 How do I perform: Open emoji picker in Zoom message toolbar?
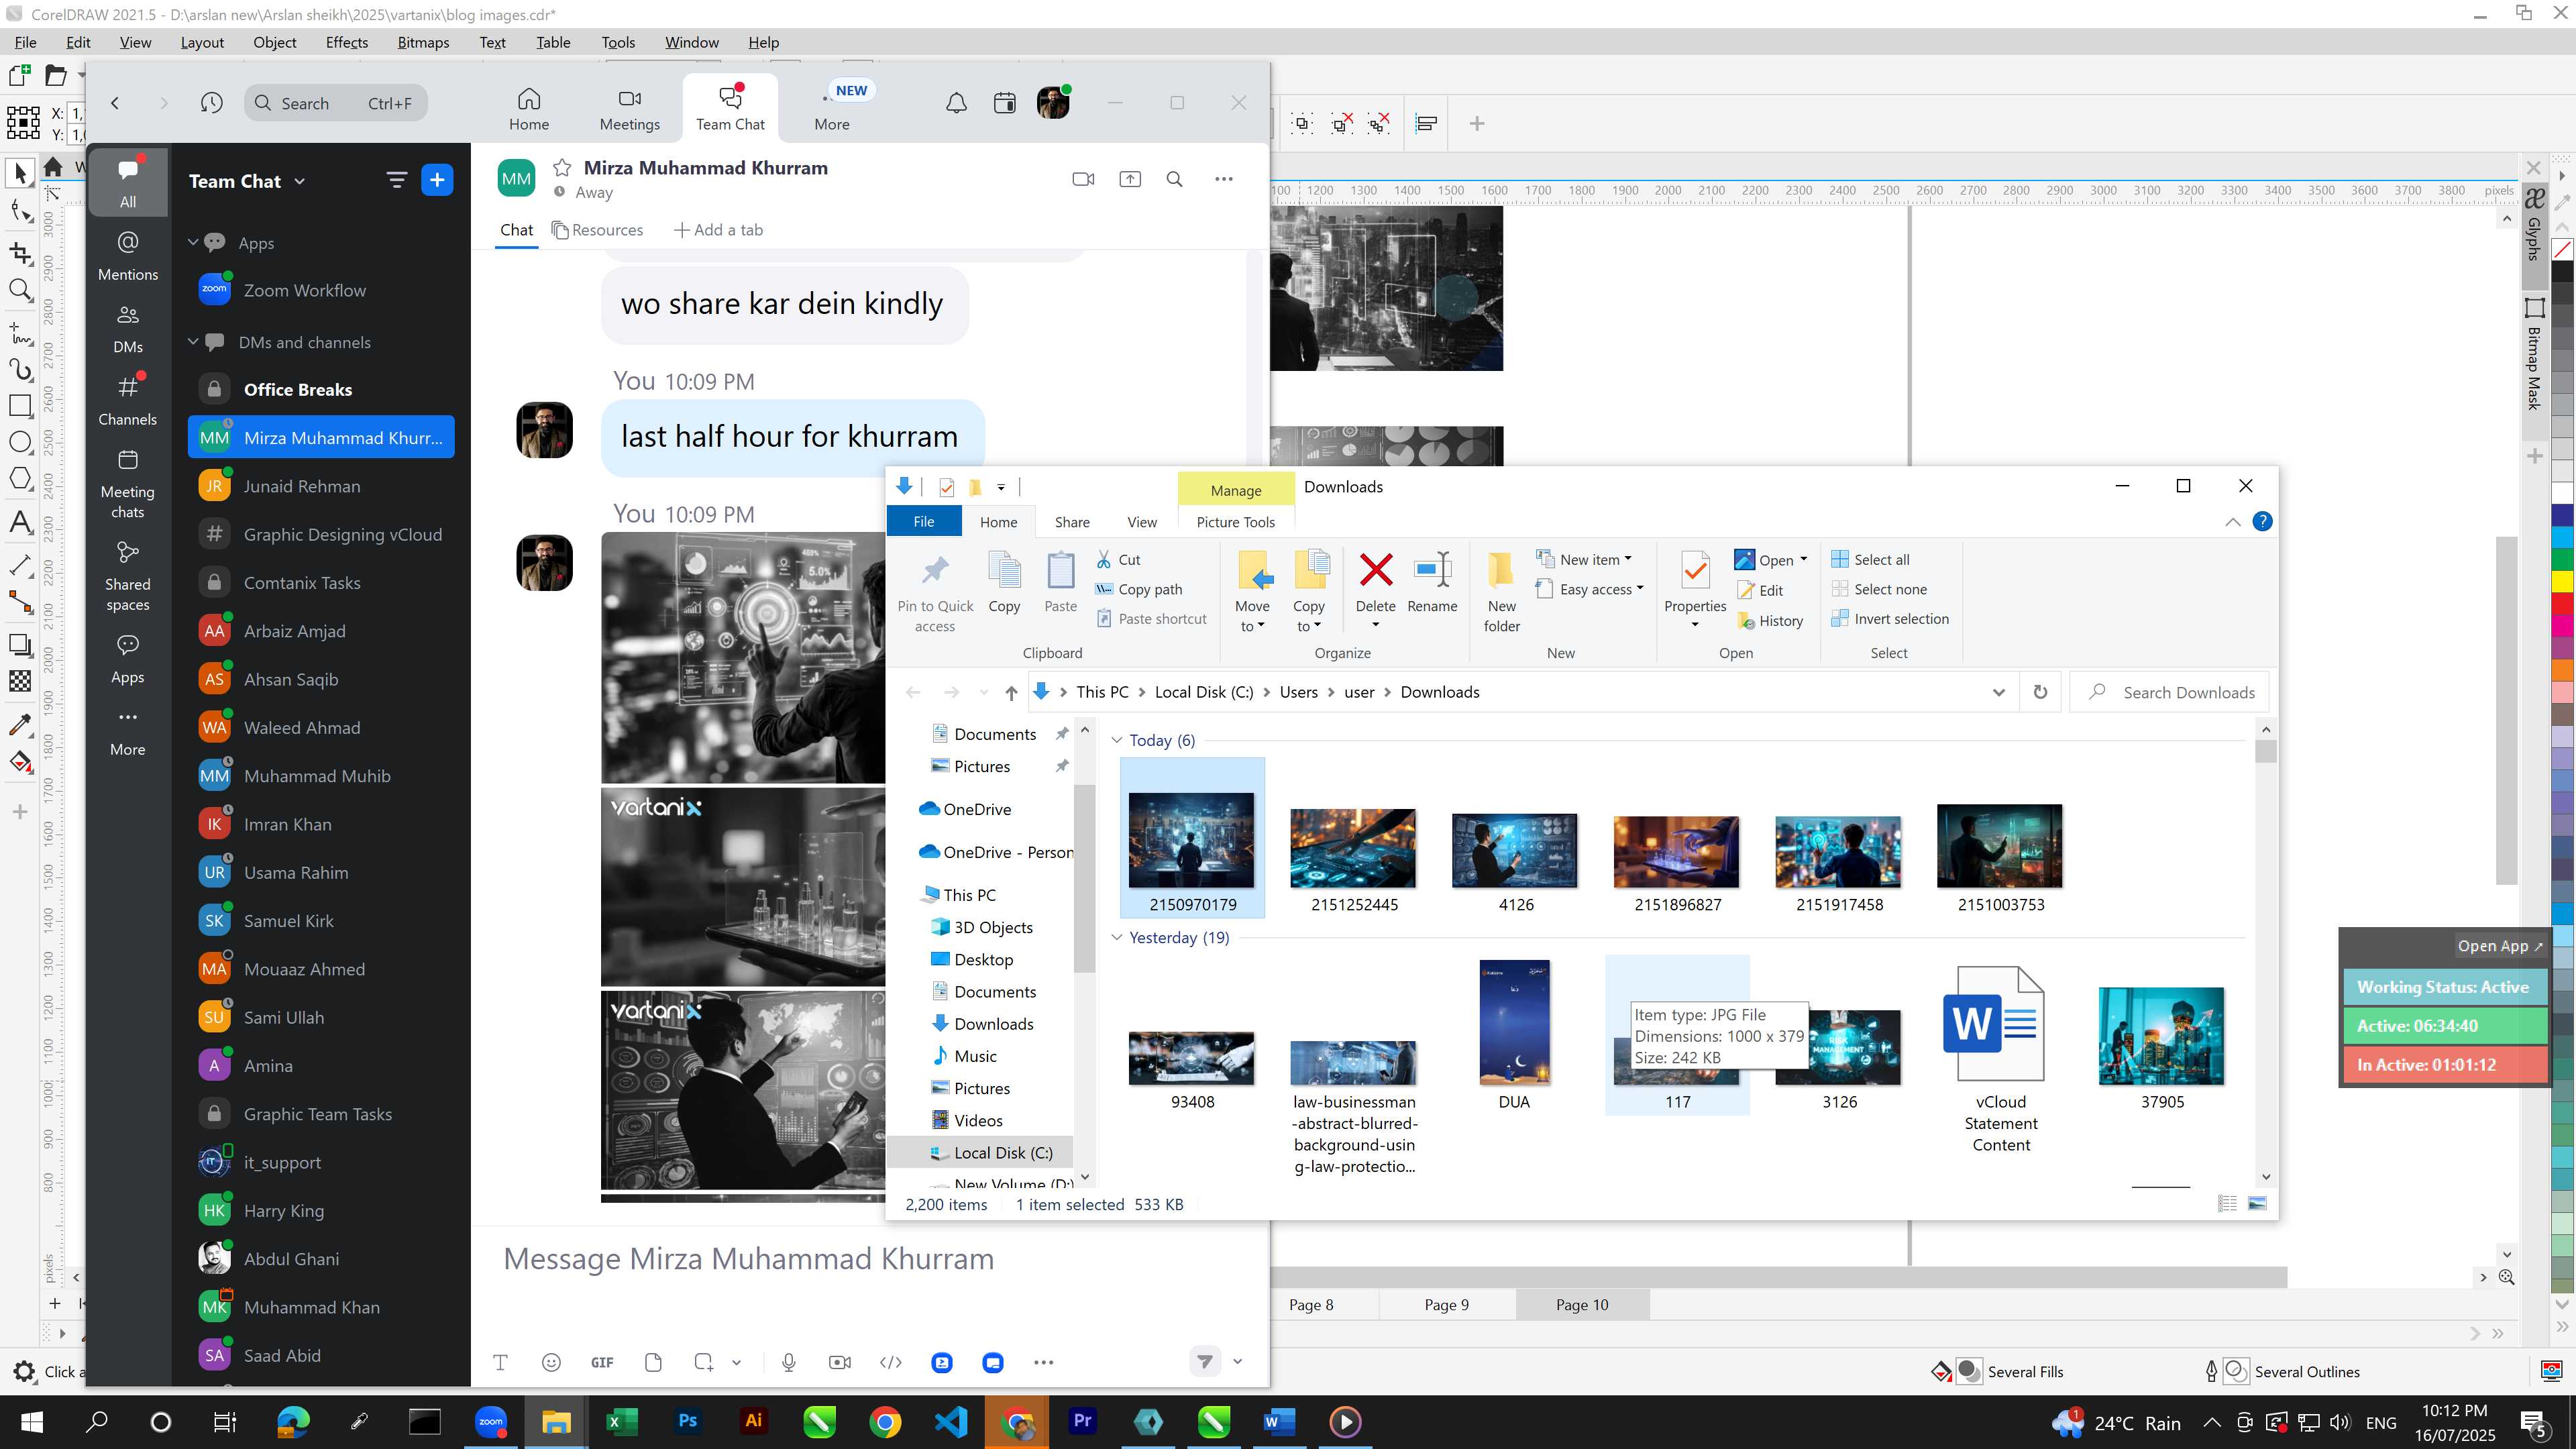(x=551, y=1362)
